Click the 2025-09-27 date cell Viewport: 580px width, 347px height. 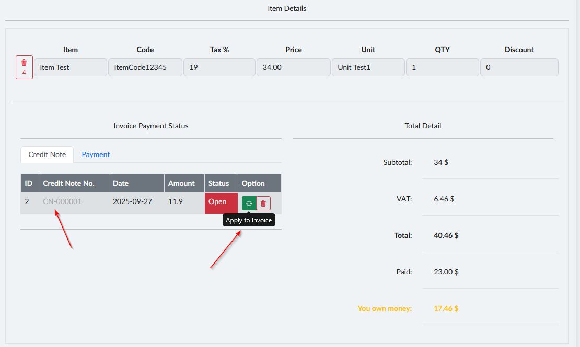132,201
